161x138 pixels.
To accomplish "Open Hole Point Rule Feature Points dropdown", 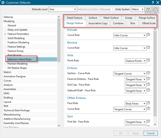I will point(135,61).
